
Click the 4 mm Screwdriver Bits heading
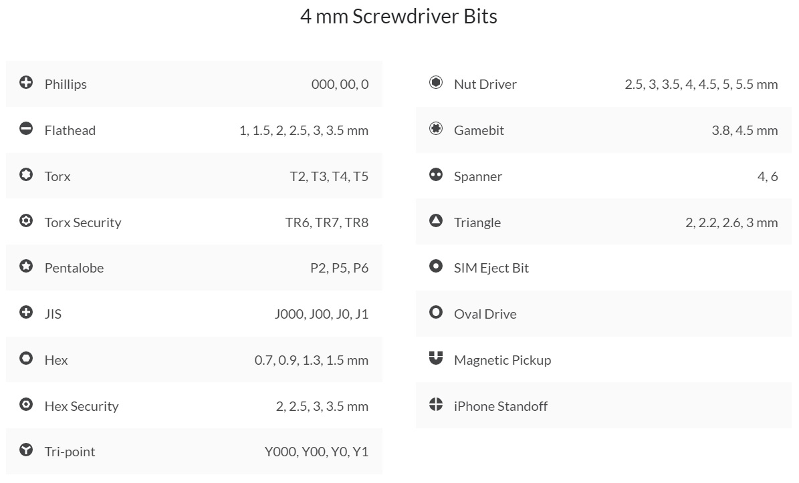399,17
